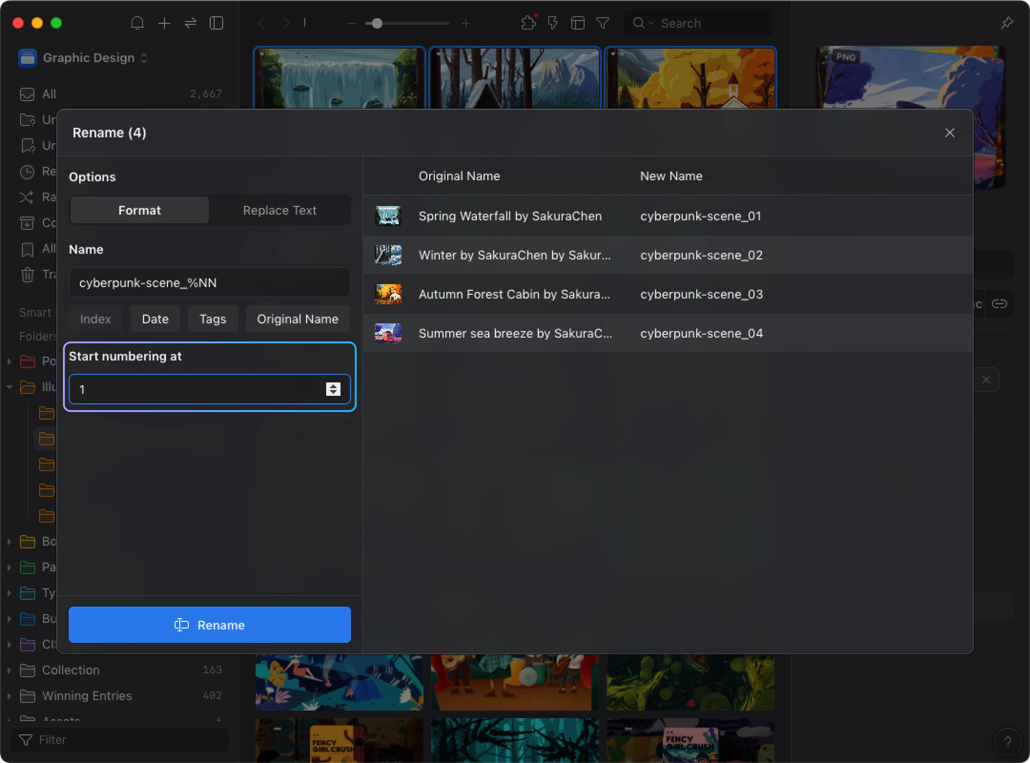
Task: Select the Autumn Forest Cabin row
Action: 668,294
